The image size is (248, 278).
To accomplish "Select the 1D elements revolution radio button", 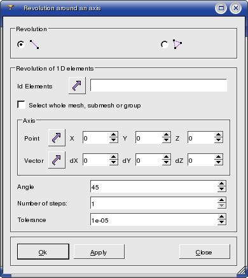I will 21,45.
